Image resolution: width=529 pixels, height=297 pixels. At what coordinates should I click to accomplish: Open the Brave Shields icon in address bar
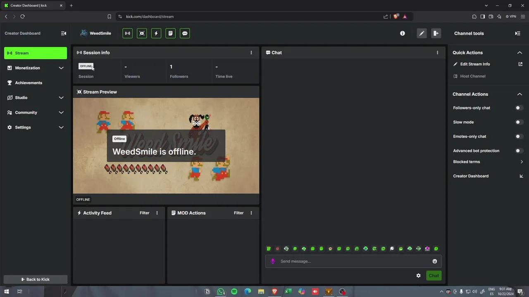(396, 16)
